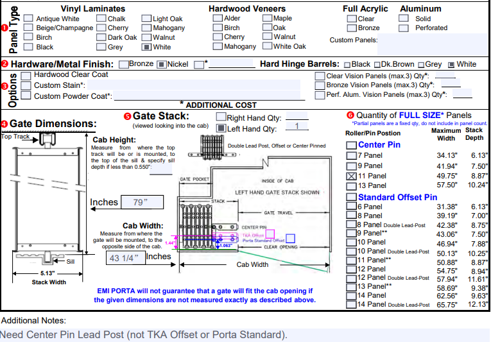The height and width of the screenshot is (342, 491).
Task: Click the Custom Panels text field
Action: click(433, 44)
